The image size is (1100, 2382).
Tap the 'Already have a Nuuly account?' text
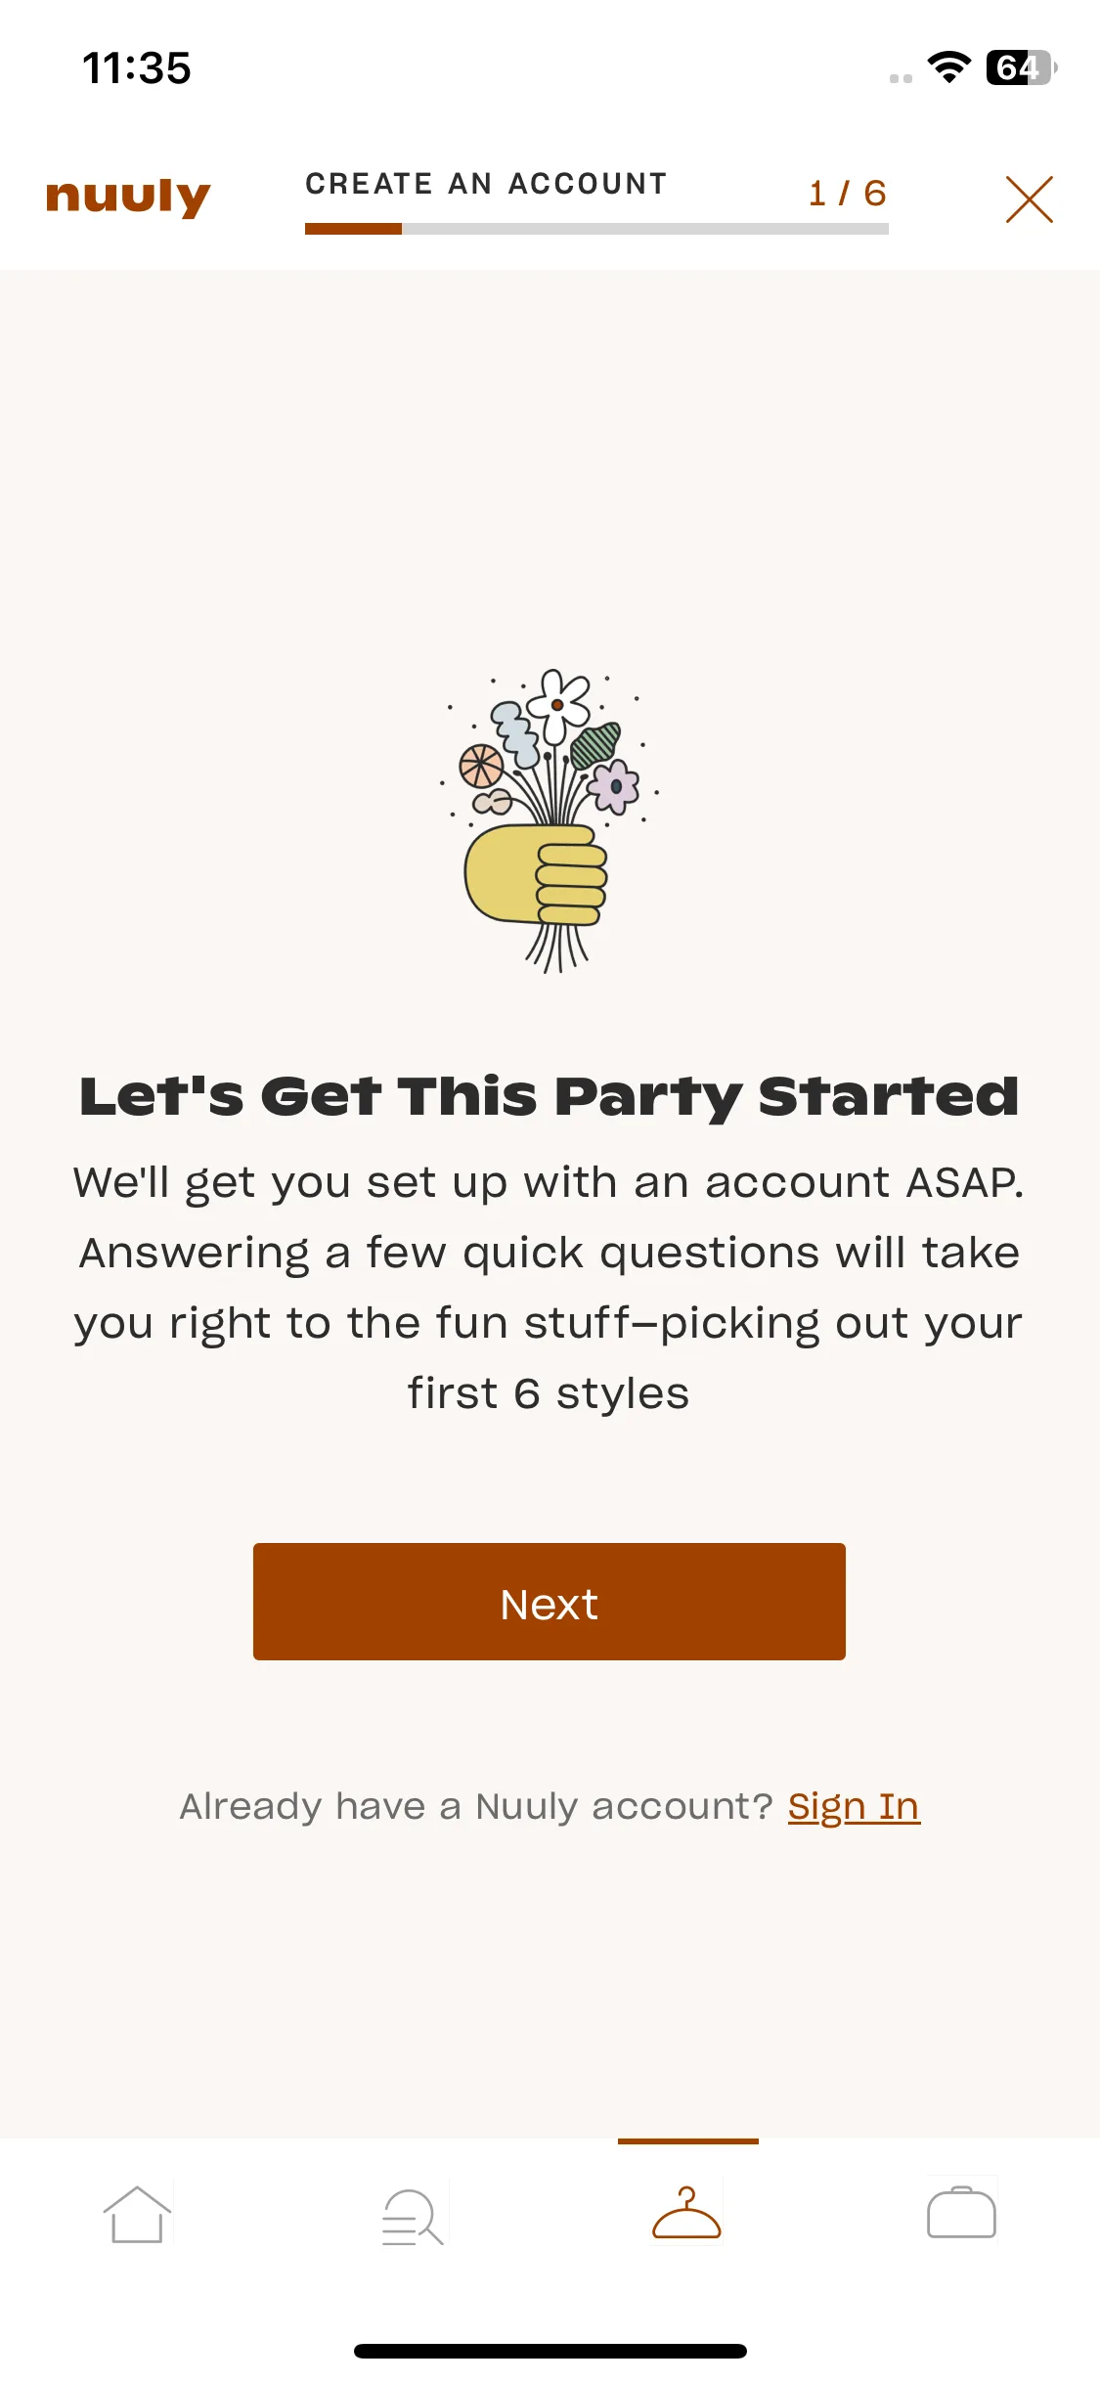(x=476, y=1807)
